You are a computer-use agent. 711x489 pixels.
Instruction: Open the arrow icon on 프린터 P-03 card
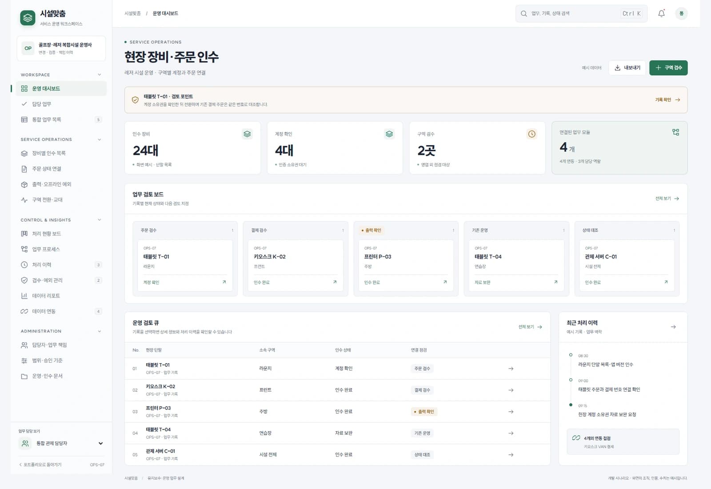click(445, 282)
